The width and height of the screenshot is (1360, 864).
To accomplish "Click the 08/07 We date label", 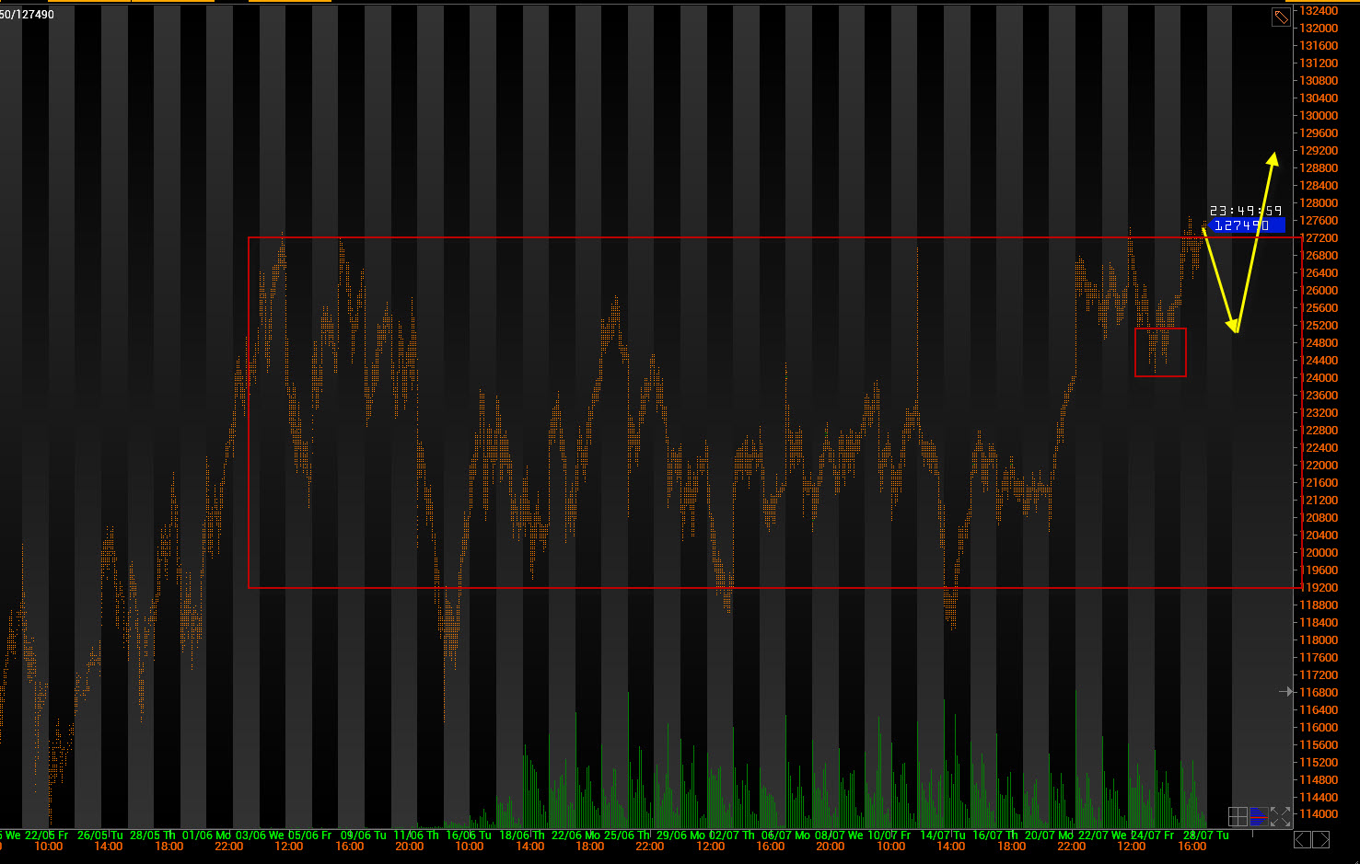I will [839, 835].
